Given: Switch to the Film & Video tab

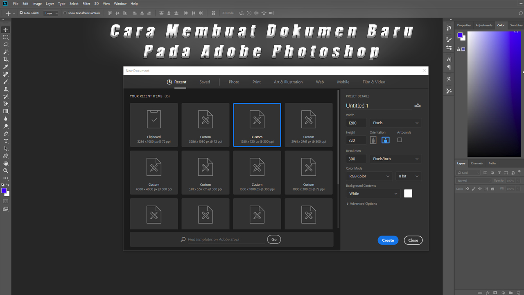Looking at the screenshot, I should click(x=374, y=82).
